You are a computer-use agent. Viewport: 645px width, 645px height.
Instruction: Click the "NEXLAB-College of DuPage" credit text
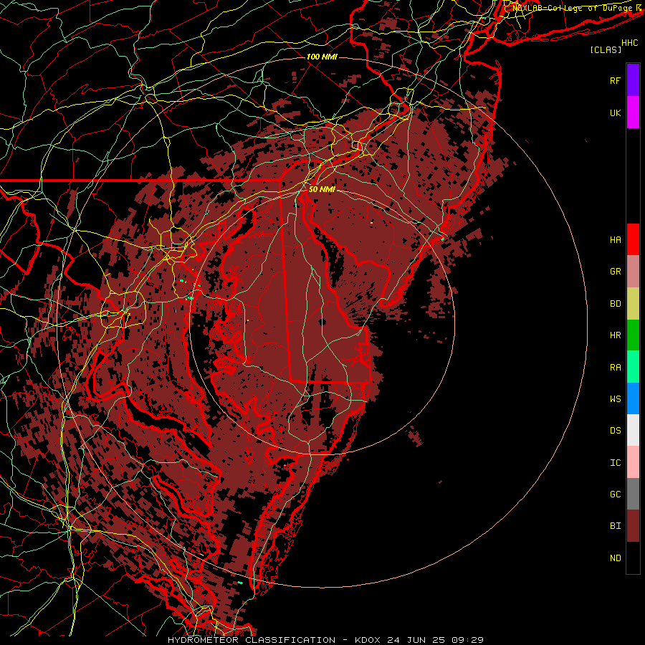tap(573, 8)
